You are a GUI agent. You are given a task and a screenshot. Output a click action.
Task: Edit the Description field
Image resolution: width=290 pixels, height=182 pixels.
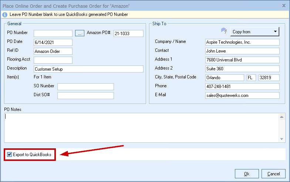point(88,69)
